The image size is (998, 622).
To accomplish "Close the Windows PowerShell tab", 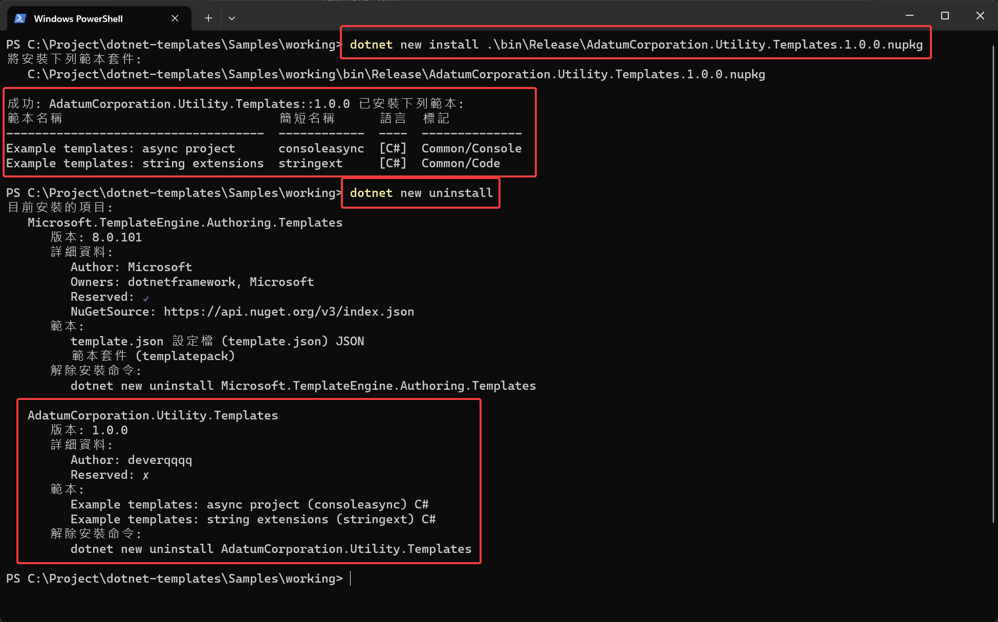I will (175, 18).
